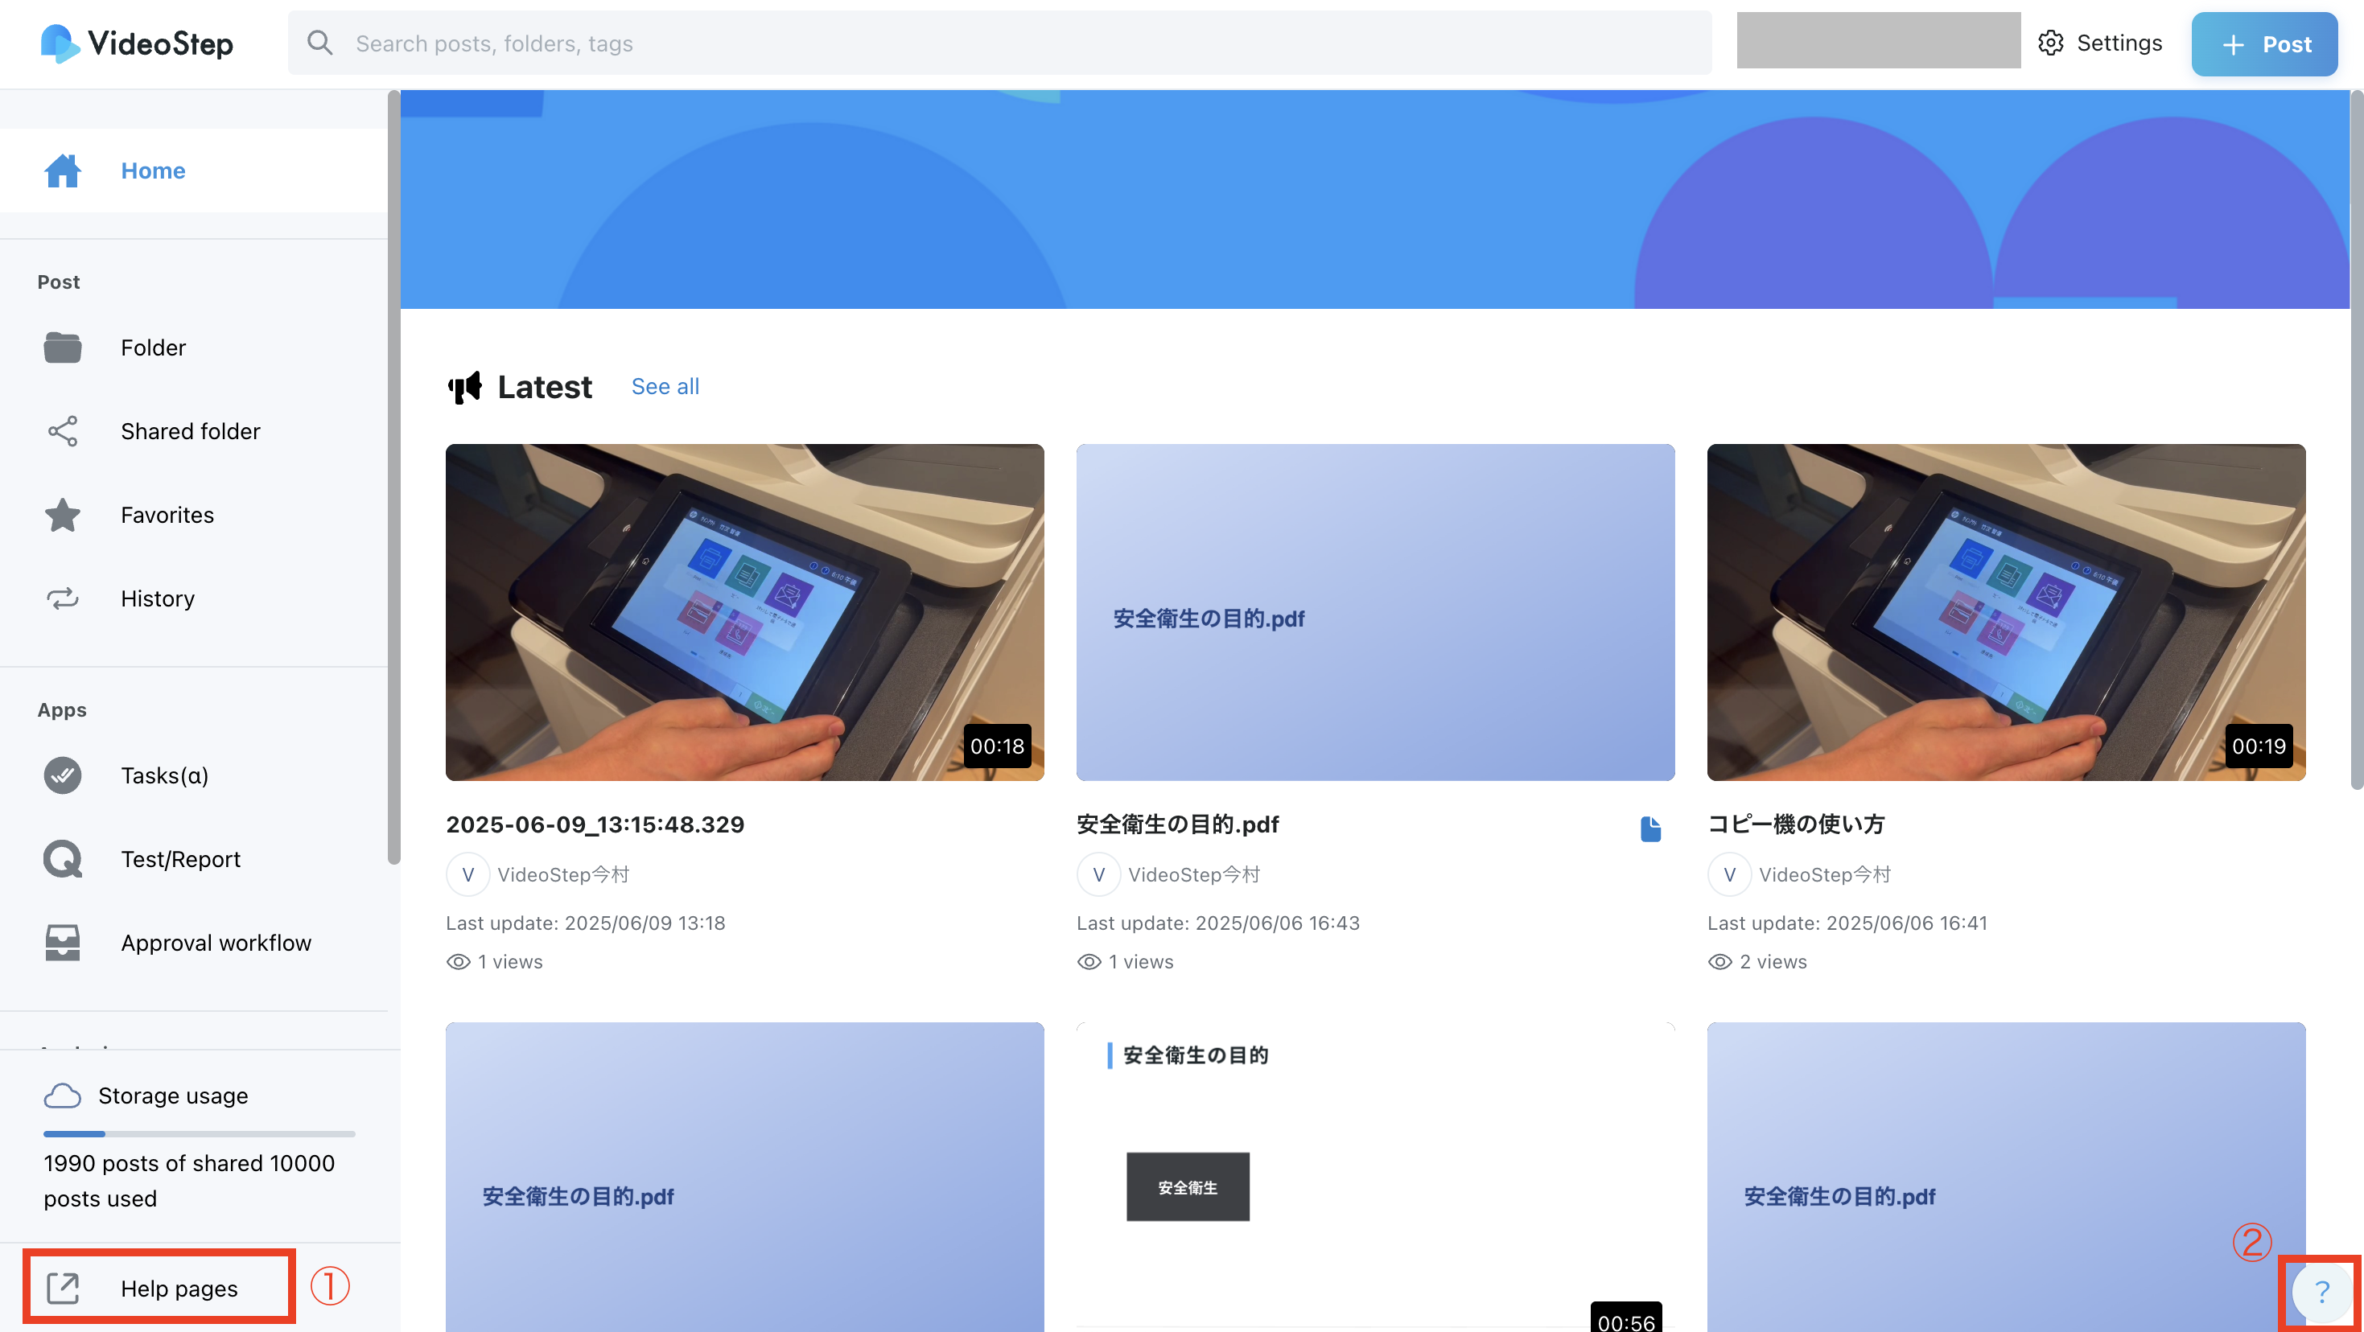Click the blue Post button
The image size is (2364, 1332).
(2263, 44)
